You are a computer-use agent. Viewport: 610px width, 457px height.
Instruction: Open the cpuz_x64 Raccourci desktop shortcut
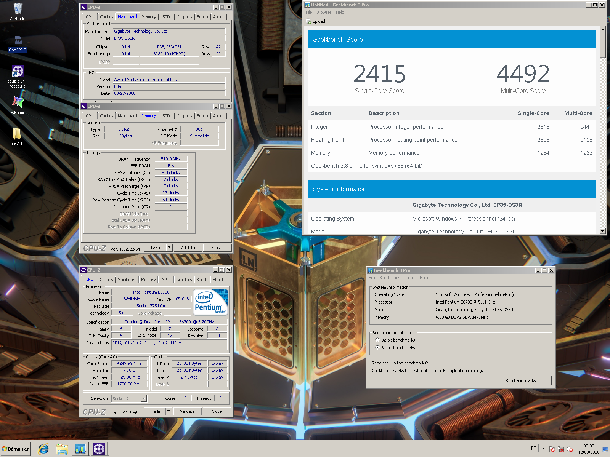(18, 76)
